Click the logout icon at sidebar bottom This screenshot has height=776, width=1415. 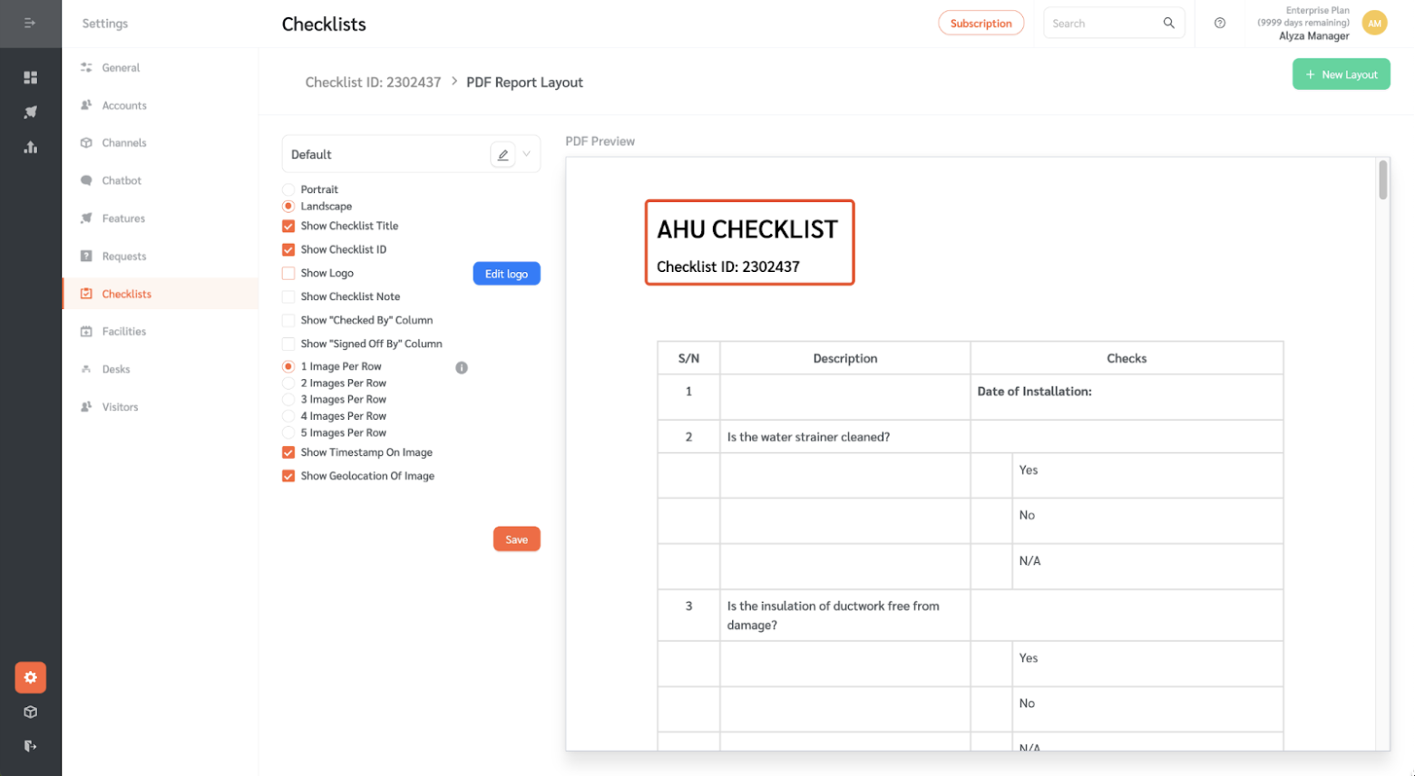click(x=30, y=746)
